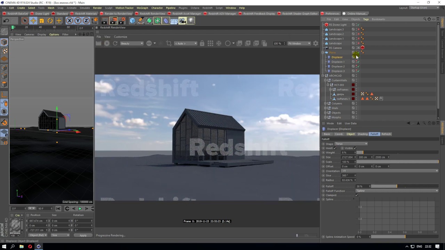Click the timeline Play button
445x250 pixels.
(80, 209)
